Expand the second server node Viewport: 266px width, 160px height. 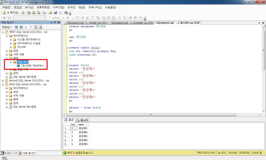[3, 81]
